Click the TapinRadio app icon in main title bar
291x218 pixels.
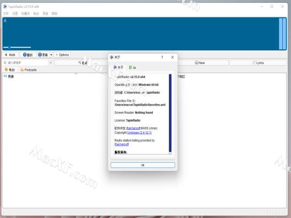coord(5,6)
